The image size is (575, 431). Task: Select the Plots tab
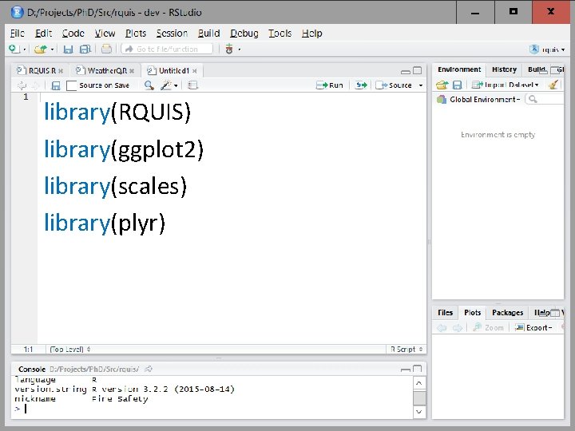(472, 313)
